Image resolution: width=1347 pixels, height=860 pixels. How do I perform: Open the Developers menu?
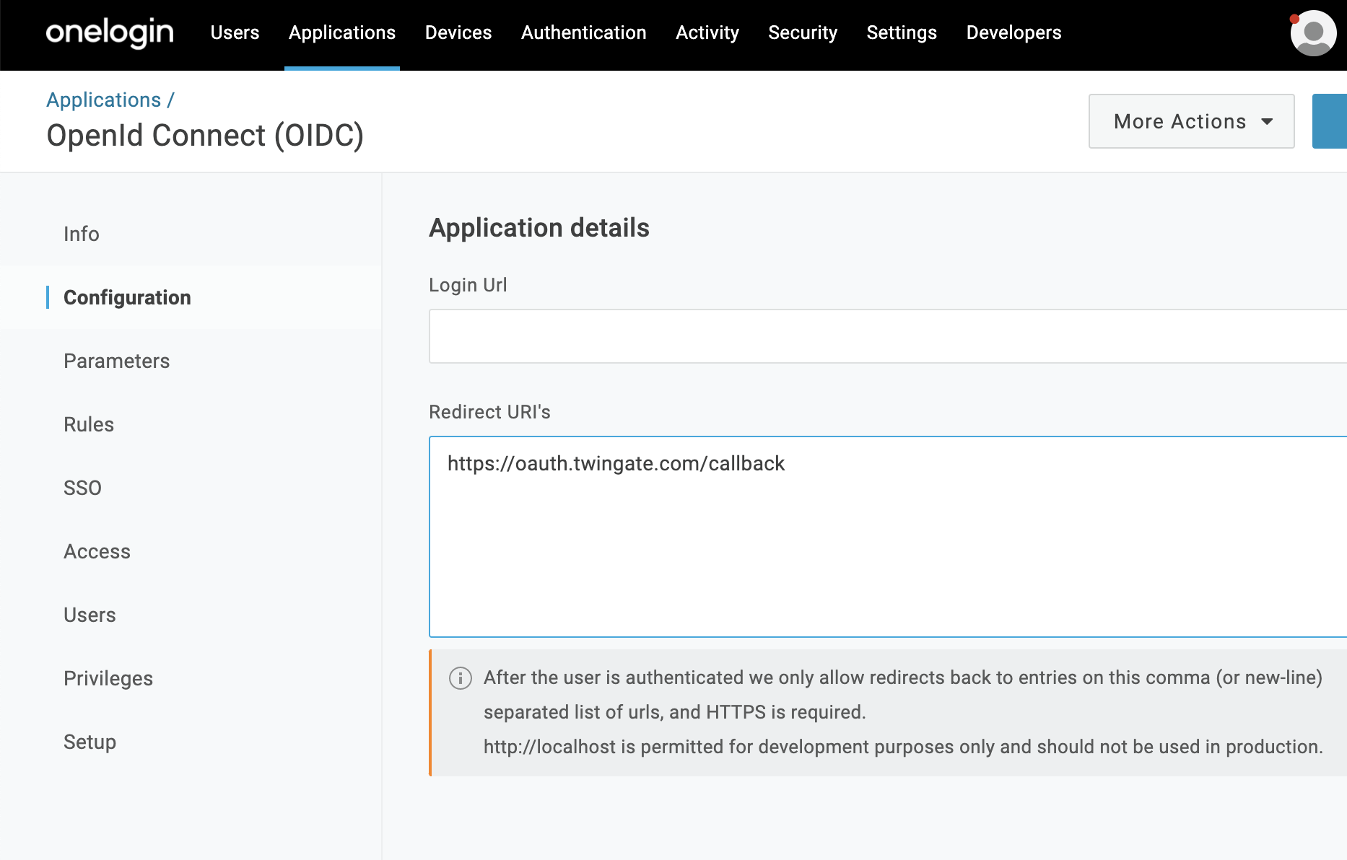coord(1013,32)
